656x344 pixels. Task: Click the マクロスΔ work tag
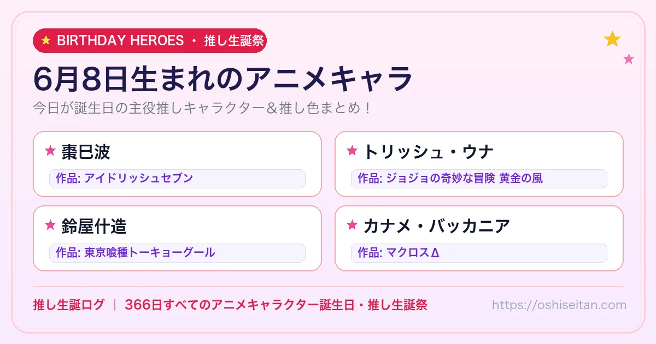(x=479, y=253)
